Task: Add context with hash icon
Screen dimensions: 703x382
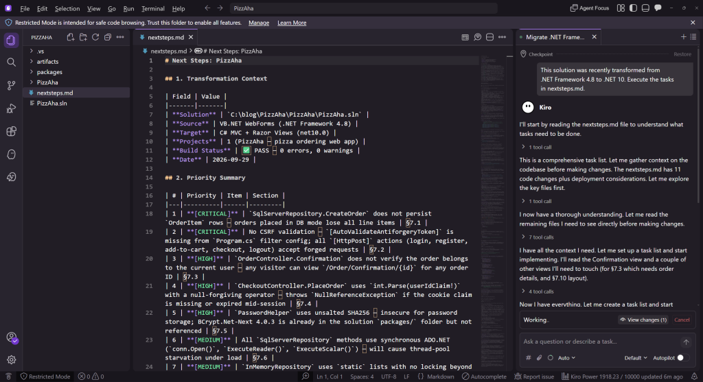Action: tap(528, 358)
